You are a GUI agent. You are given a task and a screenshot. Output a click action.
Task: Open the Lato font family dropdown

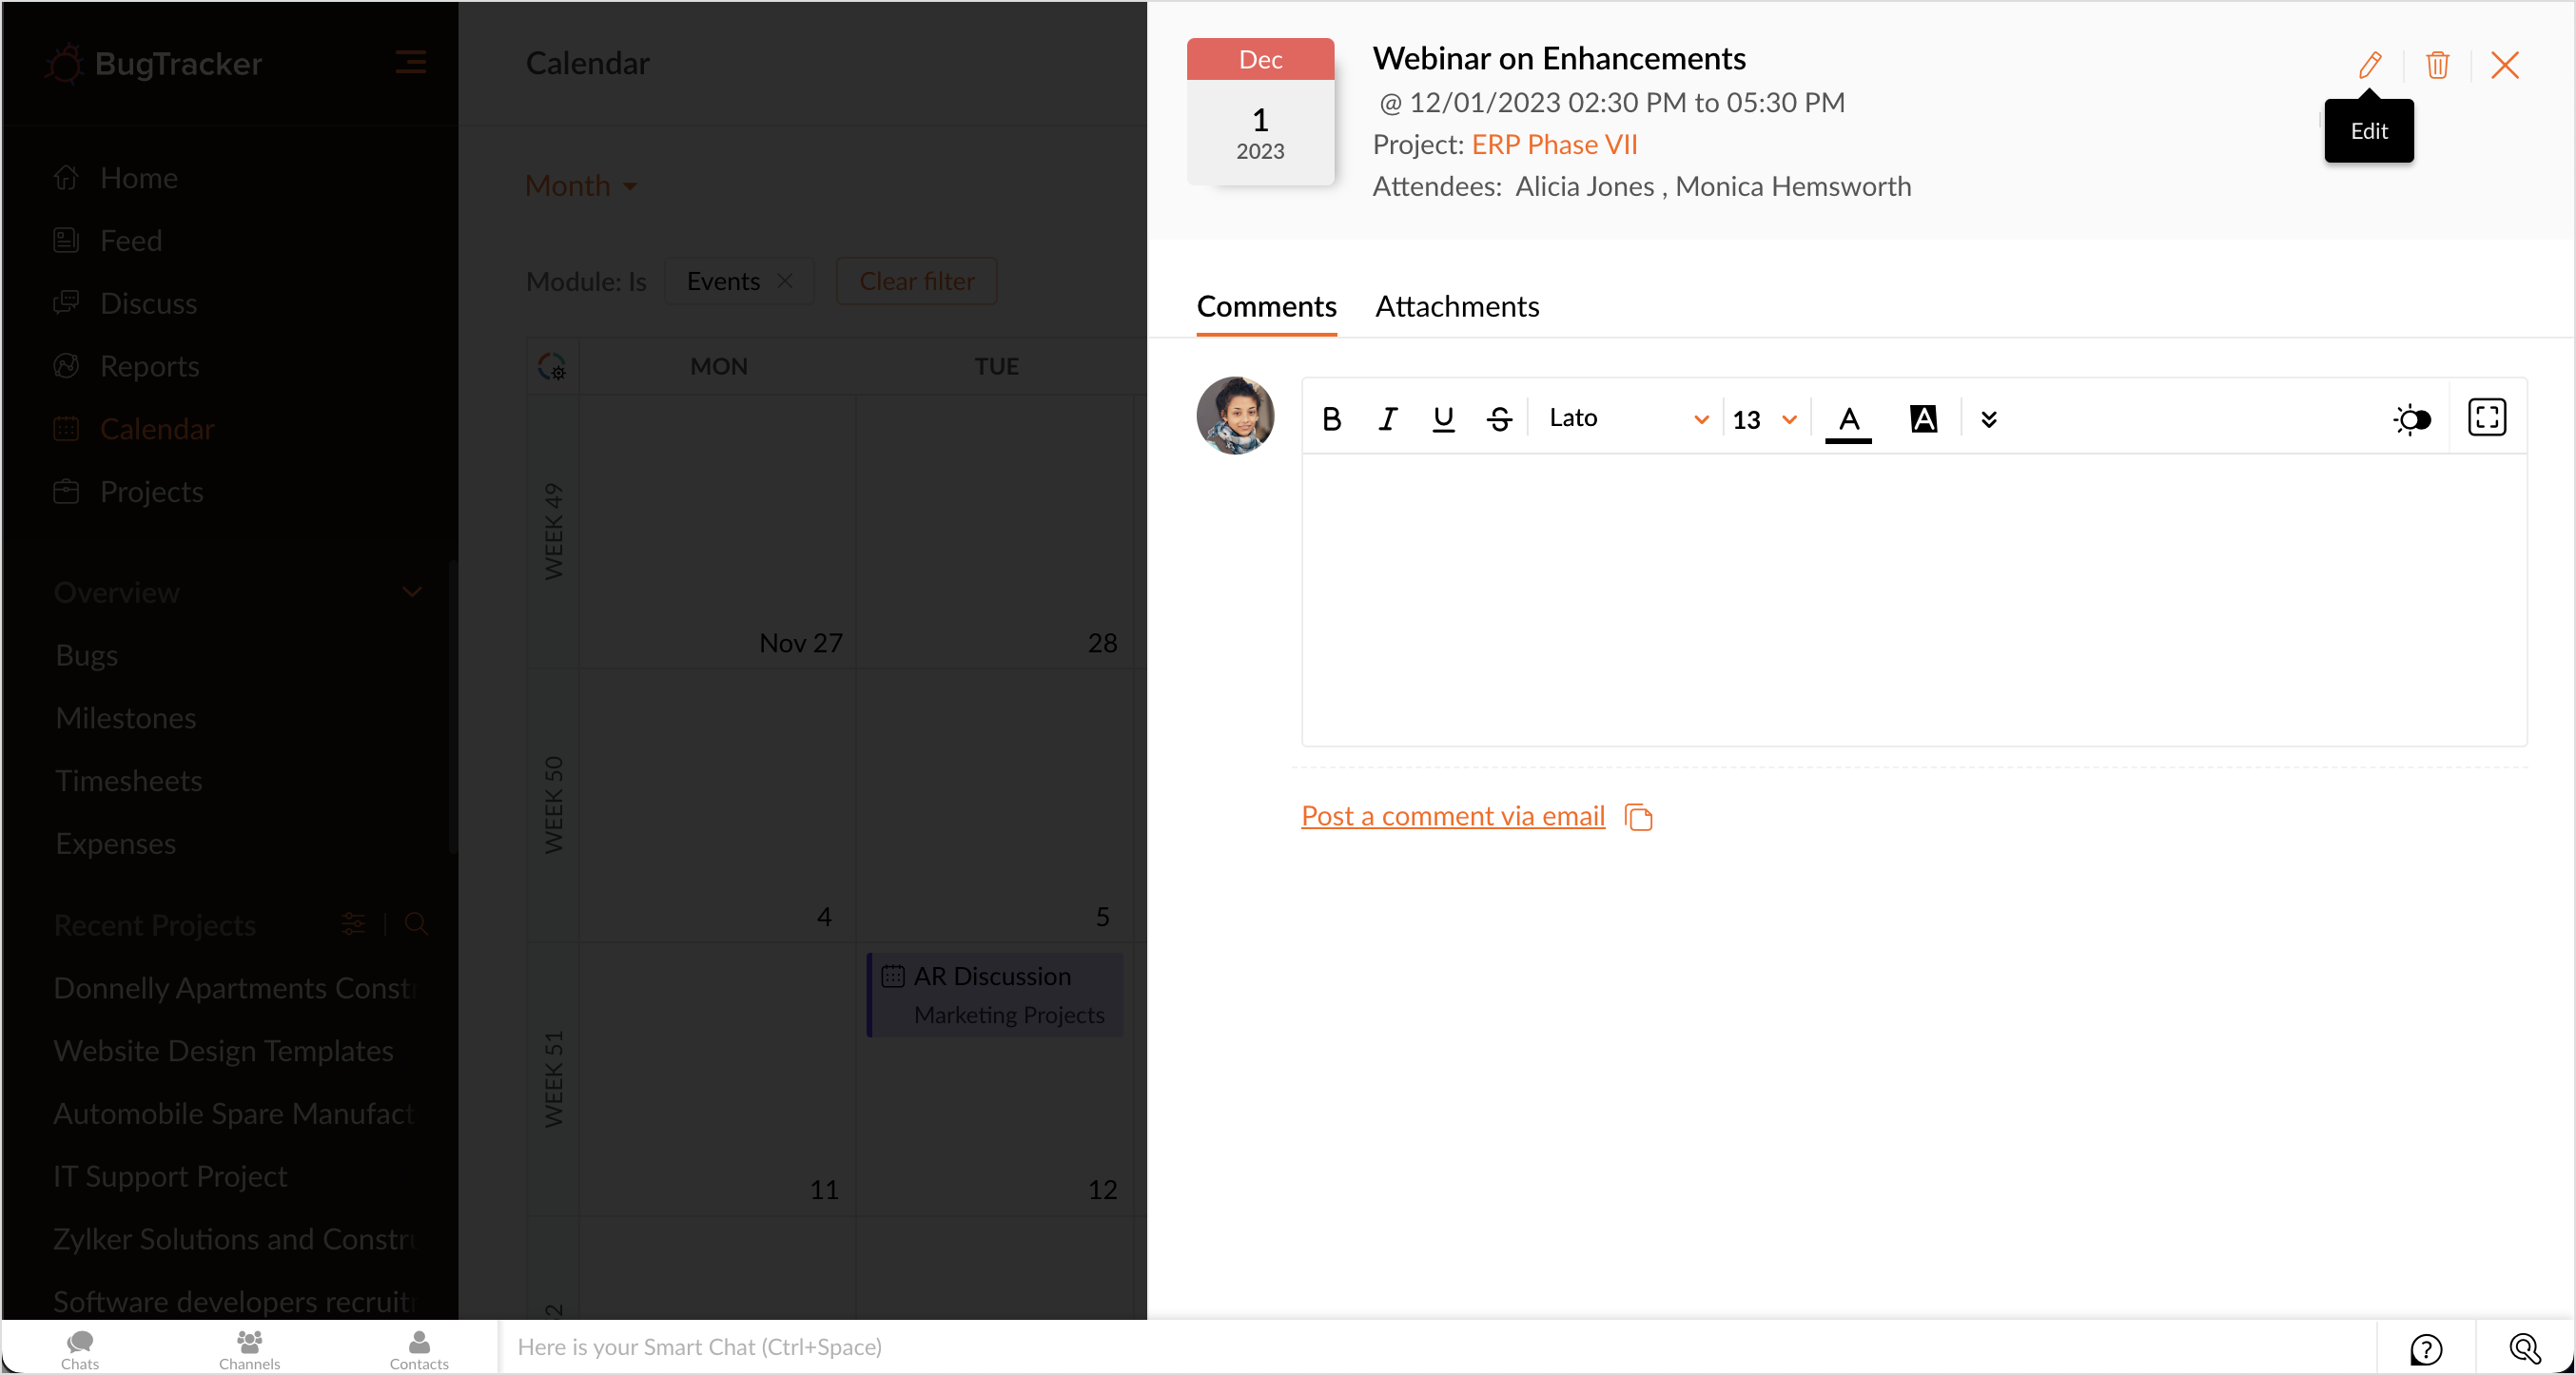point(1627,418)
